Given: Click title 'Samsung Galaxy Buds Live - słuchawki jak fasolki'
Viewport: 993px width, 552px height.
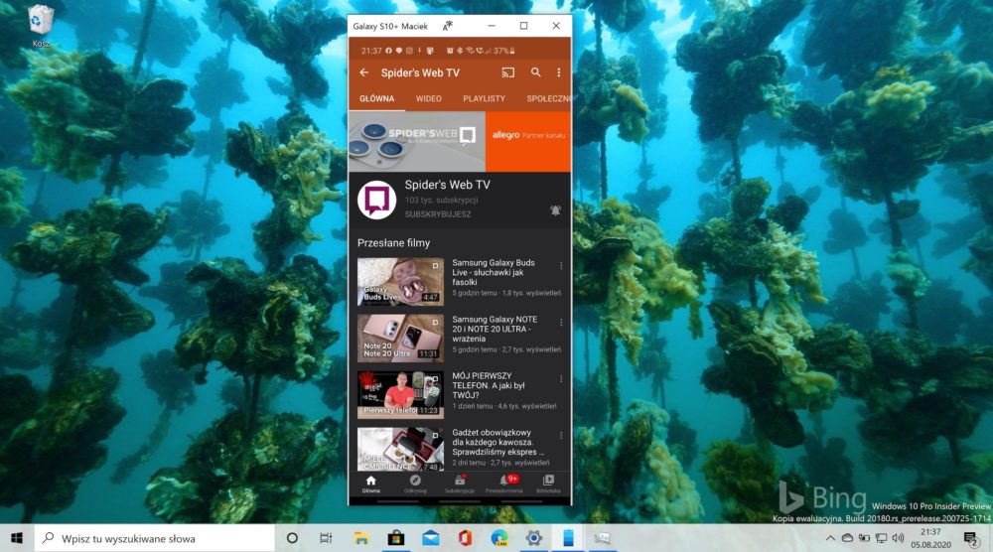Looking at the screenshot, I should coord(494,272).
